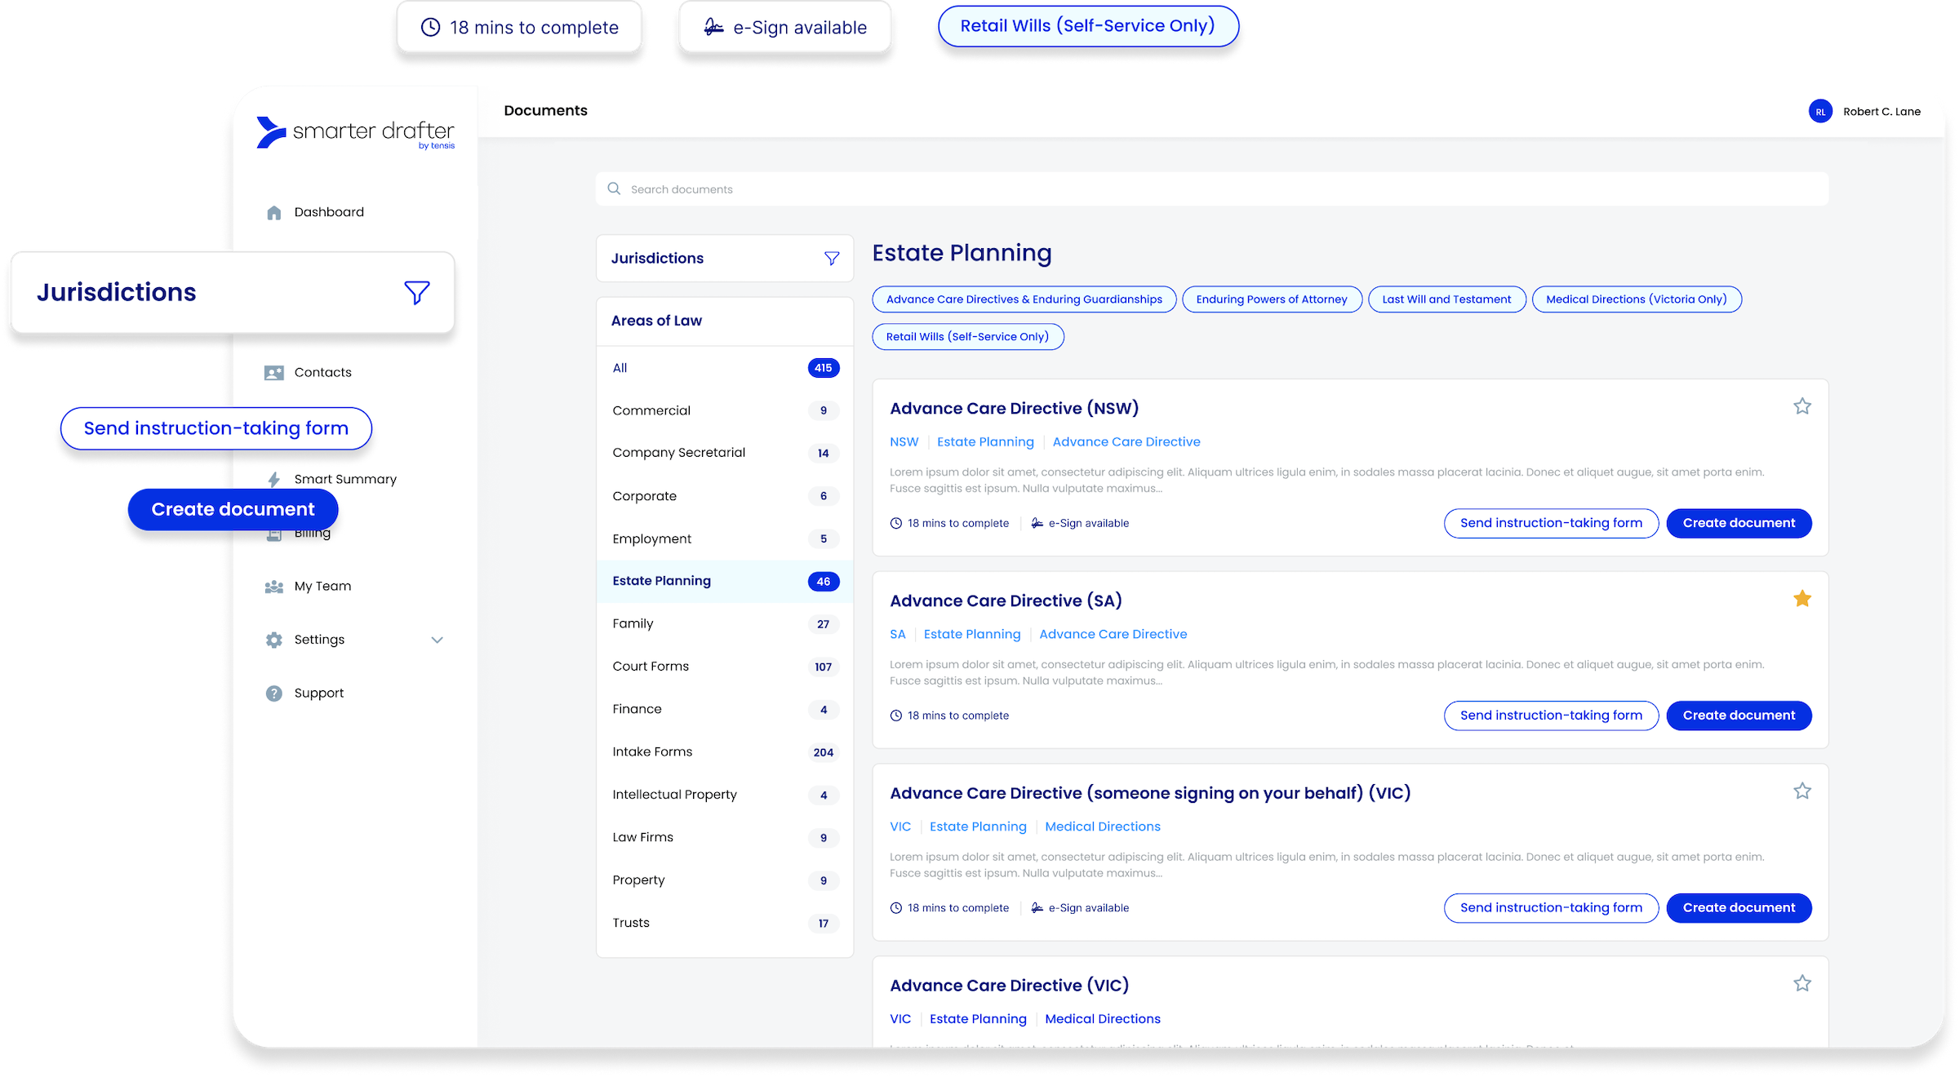The image size is (1959, 1077).
Task: Open the large floating Jurisdictions filter funnel
Action: point(416,293)
